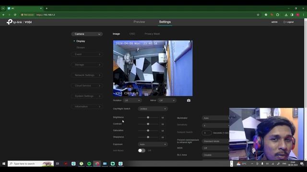Open the Spotify icon on the taskbar
This screenshot has width=307, height=172.
89,163
